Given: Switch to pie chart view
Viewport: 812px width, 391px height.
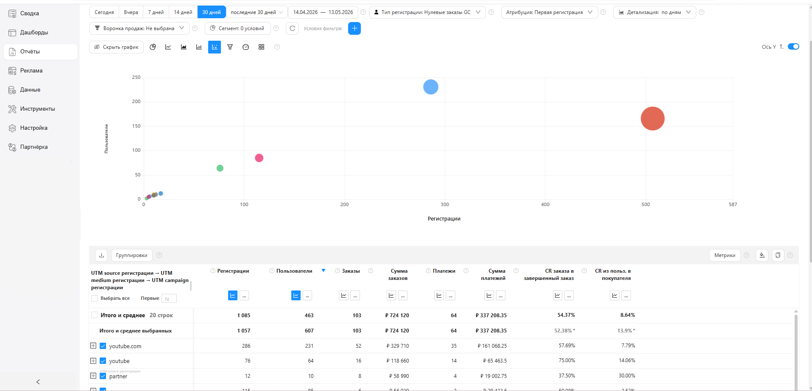Looking at the screenshot, I should coord(153,47).
